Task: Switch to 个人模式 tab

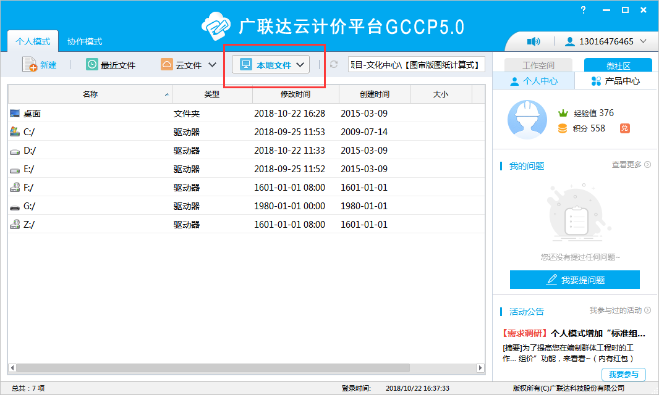Action: (x=33, y=41)
